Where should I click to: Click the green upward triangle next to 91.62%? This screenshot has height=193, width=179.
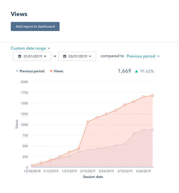(137, 71)
